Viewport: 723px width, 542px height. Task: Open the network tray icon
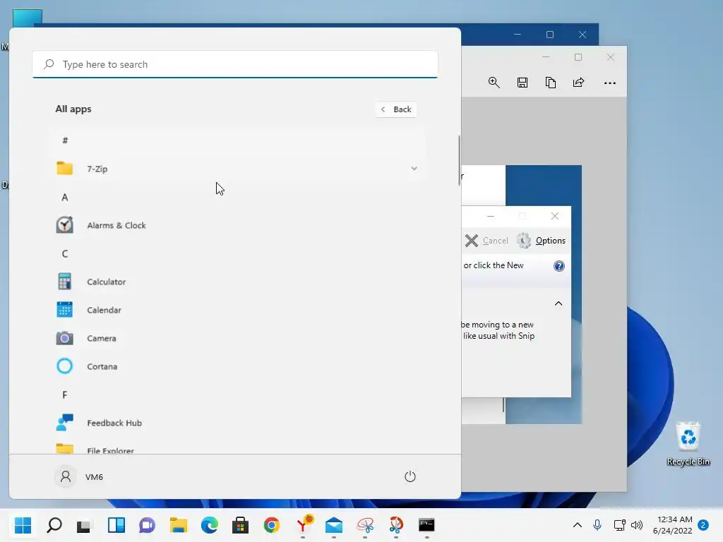pyautogui.click(x=619, y=525)
